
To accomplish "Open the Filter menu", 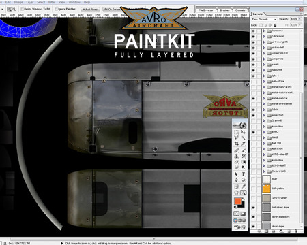I will [52, 2].
